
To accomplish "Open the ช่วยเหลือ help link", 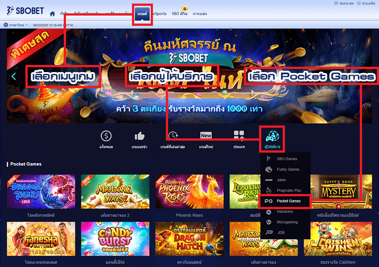I will click(369, 3).
